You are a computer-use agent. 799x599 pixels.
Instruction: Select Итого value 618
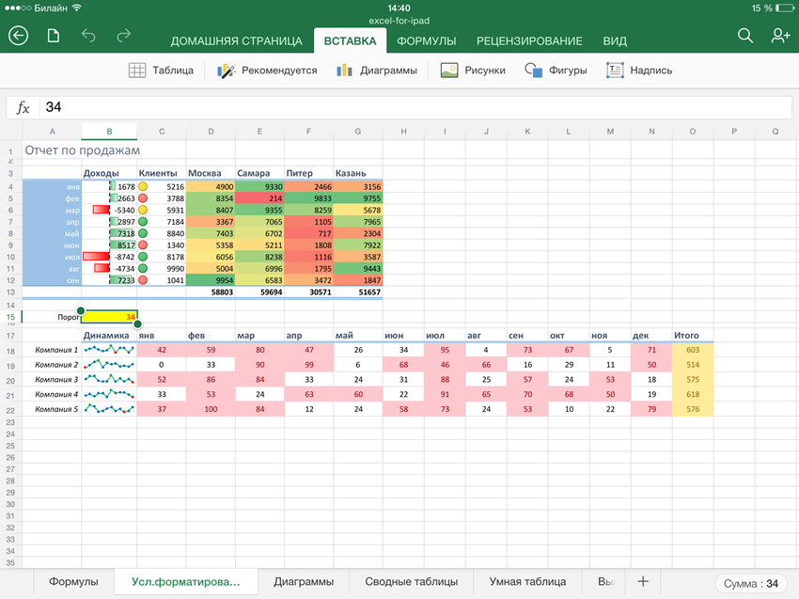[x=693, y=394]
